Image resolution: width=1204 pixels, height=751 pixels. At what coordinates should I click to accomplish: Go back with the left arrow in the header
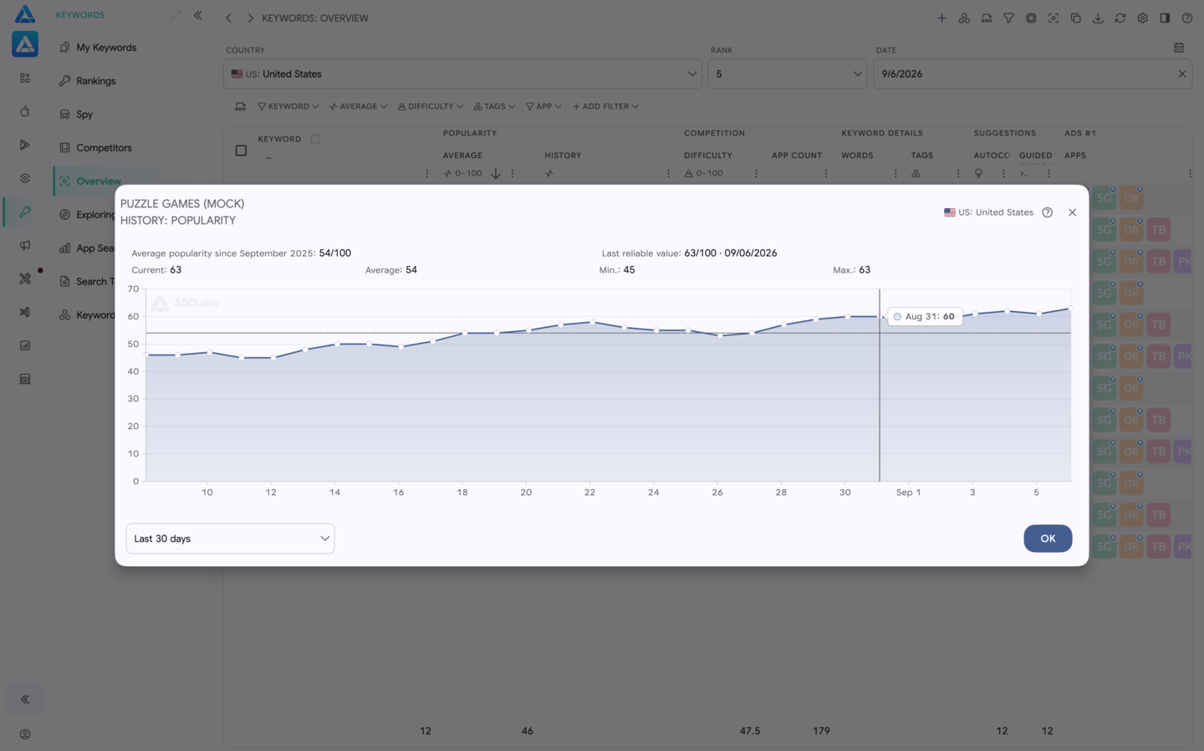pos(228,18)
